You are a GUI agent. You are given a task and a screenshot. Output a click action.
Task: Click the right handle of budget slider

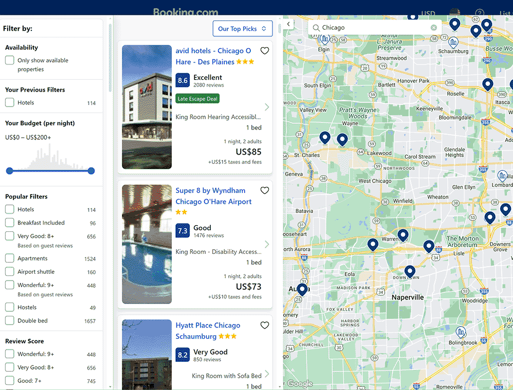tap(91, 171)
